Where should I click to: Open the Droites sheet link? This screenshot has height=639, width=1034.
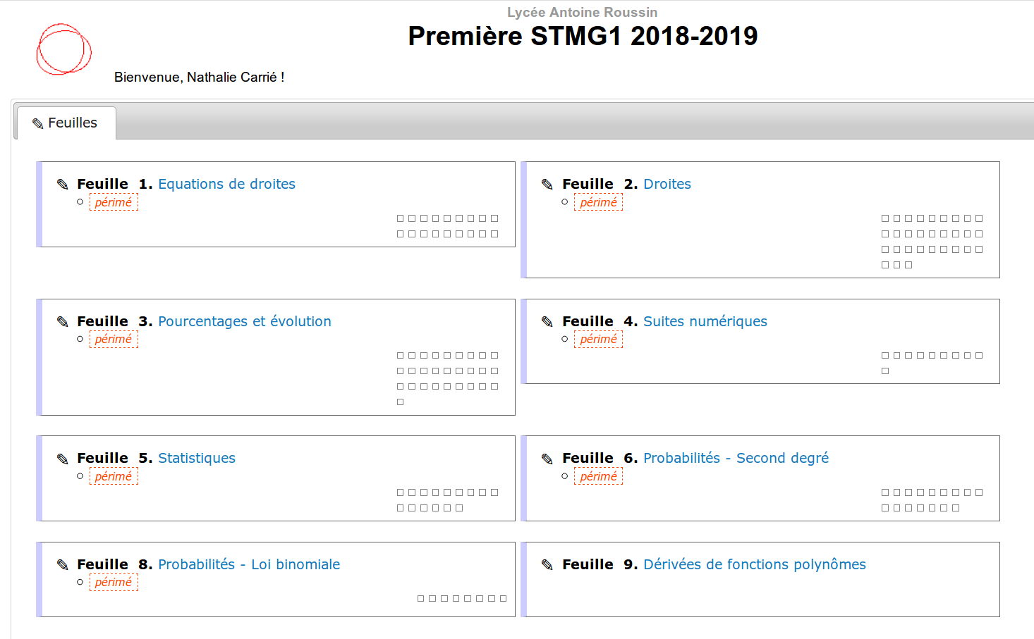click(x=667, y=184)
